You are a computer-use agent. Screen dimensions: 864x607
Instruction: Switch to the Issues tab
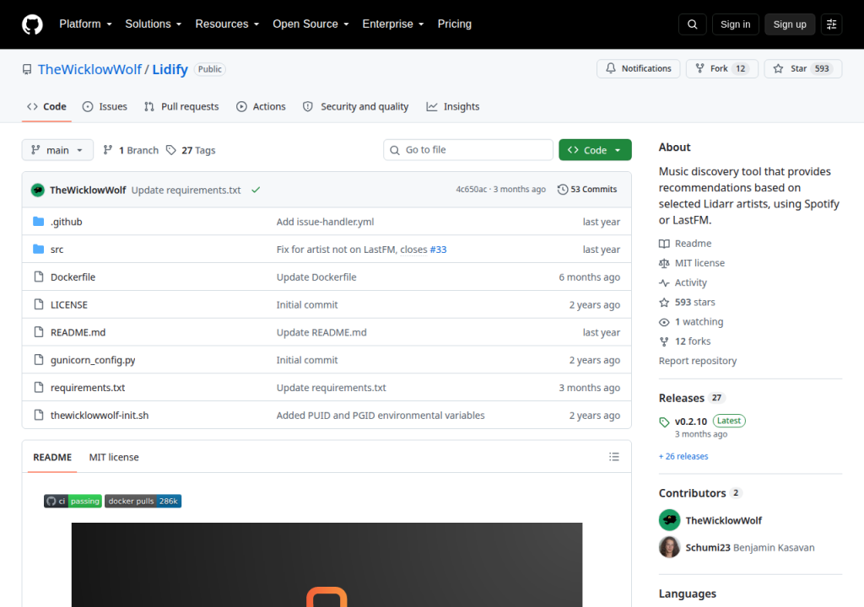[x=105, y=106]
